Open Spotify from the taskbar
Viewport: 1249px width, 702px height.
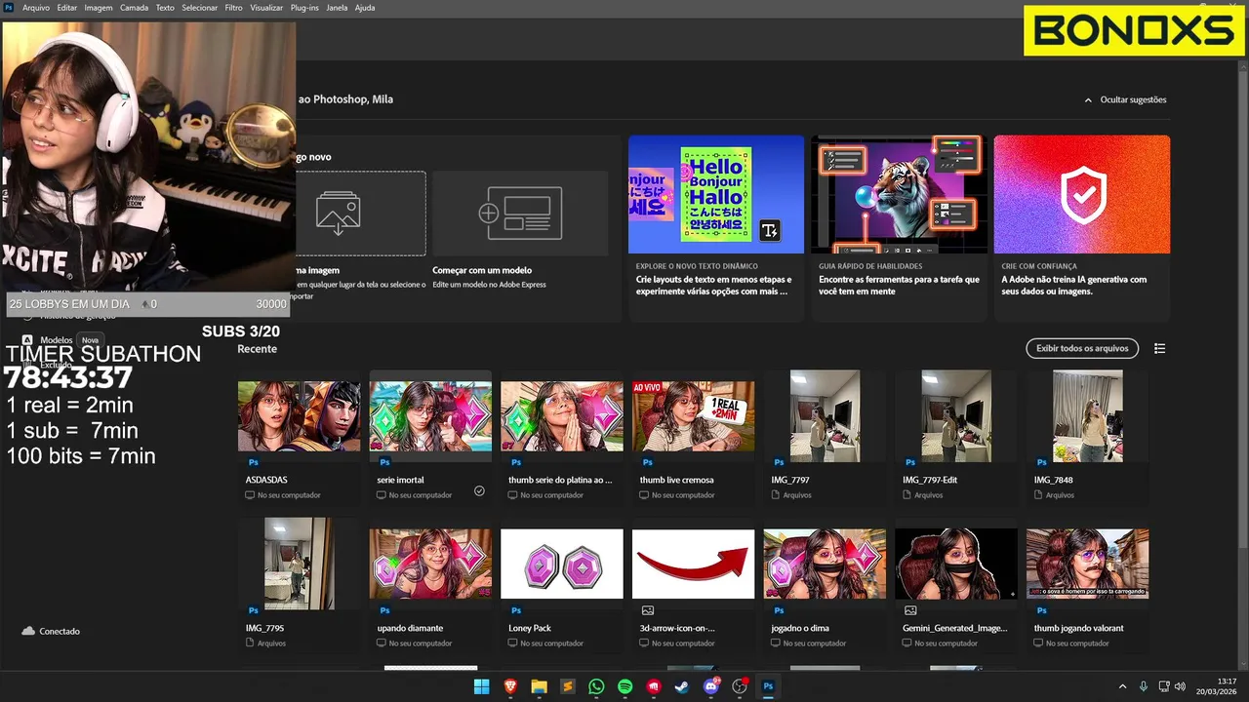pyautogui.click(x=624, y=686)
